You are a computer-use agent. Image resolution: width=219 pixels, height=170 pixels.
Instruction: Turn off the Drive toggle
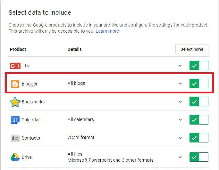coord(199,157)
